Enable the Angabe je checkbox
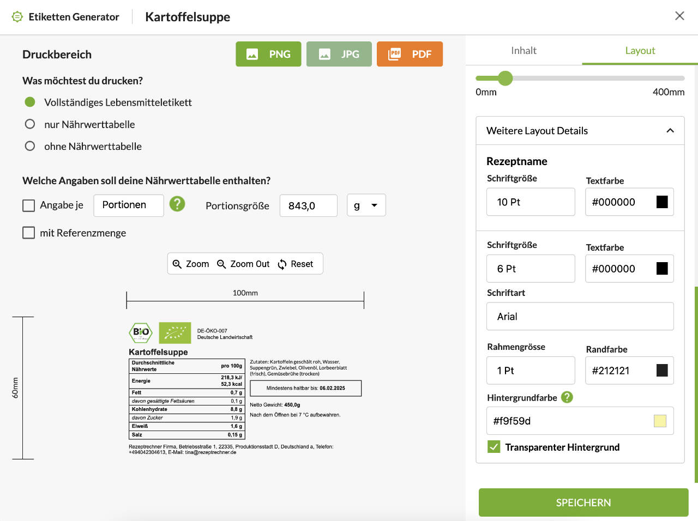 [x=28, y=205]
